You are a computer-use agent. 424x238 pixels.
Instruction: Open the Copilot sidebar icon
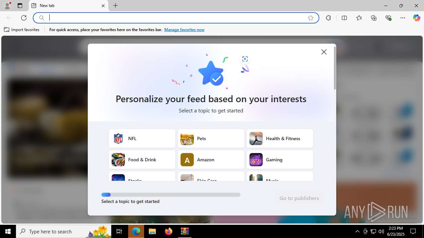416,18
